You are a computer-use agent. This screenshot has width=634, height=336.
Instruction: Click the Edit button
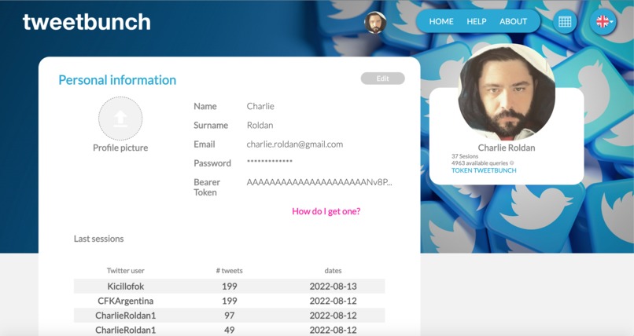pyautogui.click(x=382, y=79)
